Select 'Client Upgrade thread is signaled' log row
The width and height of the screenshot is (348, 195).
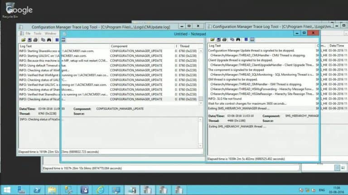pos(277,60)
